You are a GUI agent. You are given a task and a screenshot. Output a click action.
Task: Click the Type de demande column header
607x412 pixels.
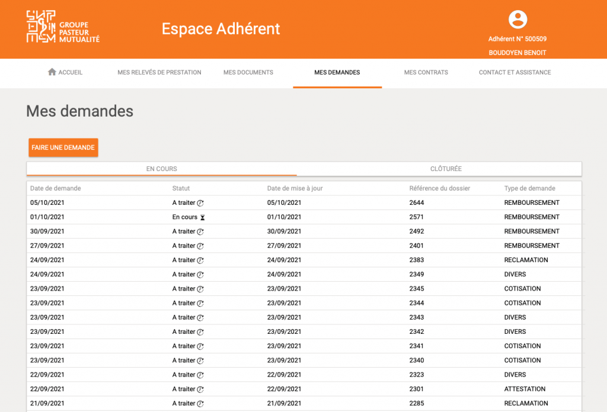click(529, 188)
